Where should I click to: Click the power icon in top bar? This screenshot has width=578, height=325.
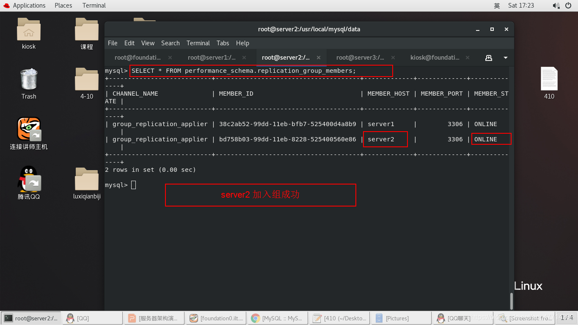click(568, 6)
